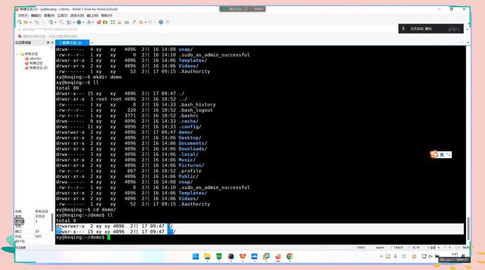Open the Windows Start menu
485x270 pixels.
(x=196, y=256)
